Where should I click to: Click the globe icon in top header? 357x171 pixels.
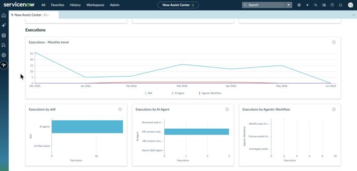[x=299, y=5]
